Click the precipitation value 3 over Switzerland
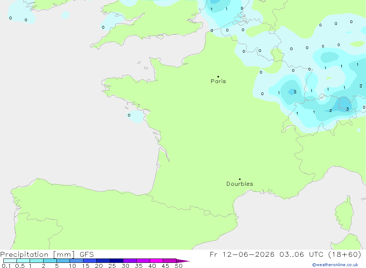366x268 pixels. coord(347,109)
